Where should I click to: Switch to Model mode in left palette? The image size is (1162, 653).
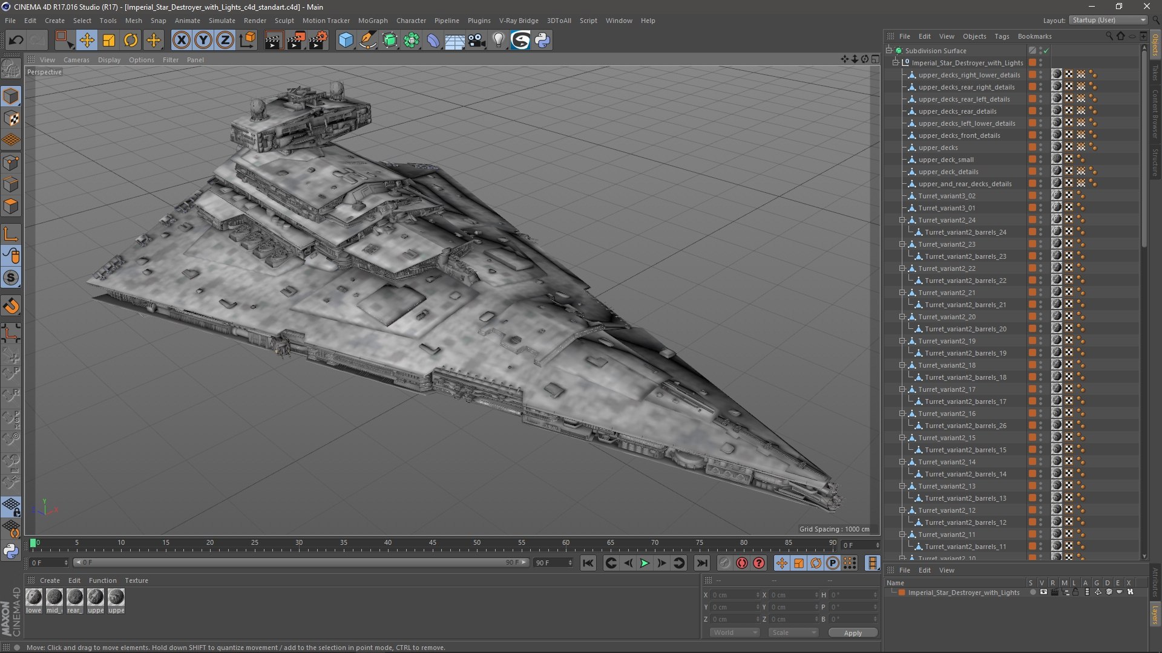pyautogui.click(x=11, y=97)
